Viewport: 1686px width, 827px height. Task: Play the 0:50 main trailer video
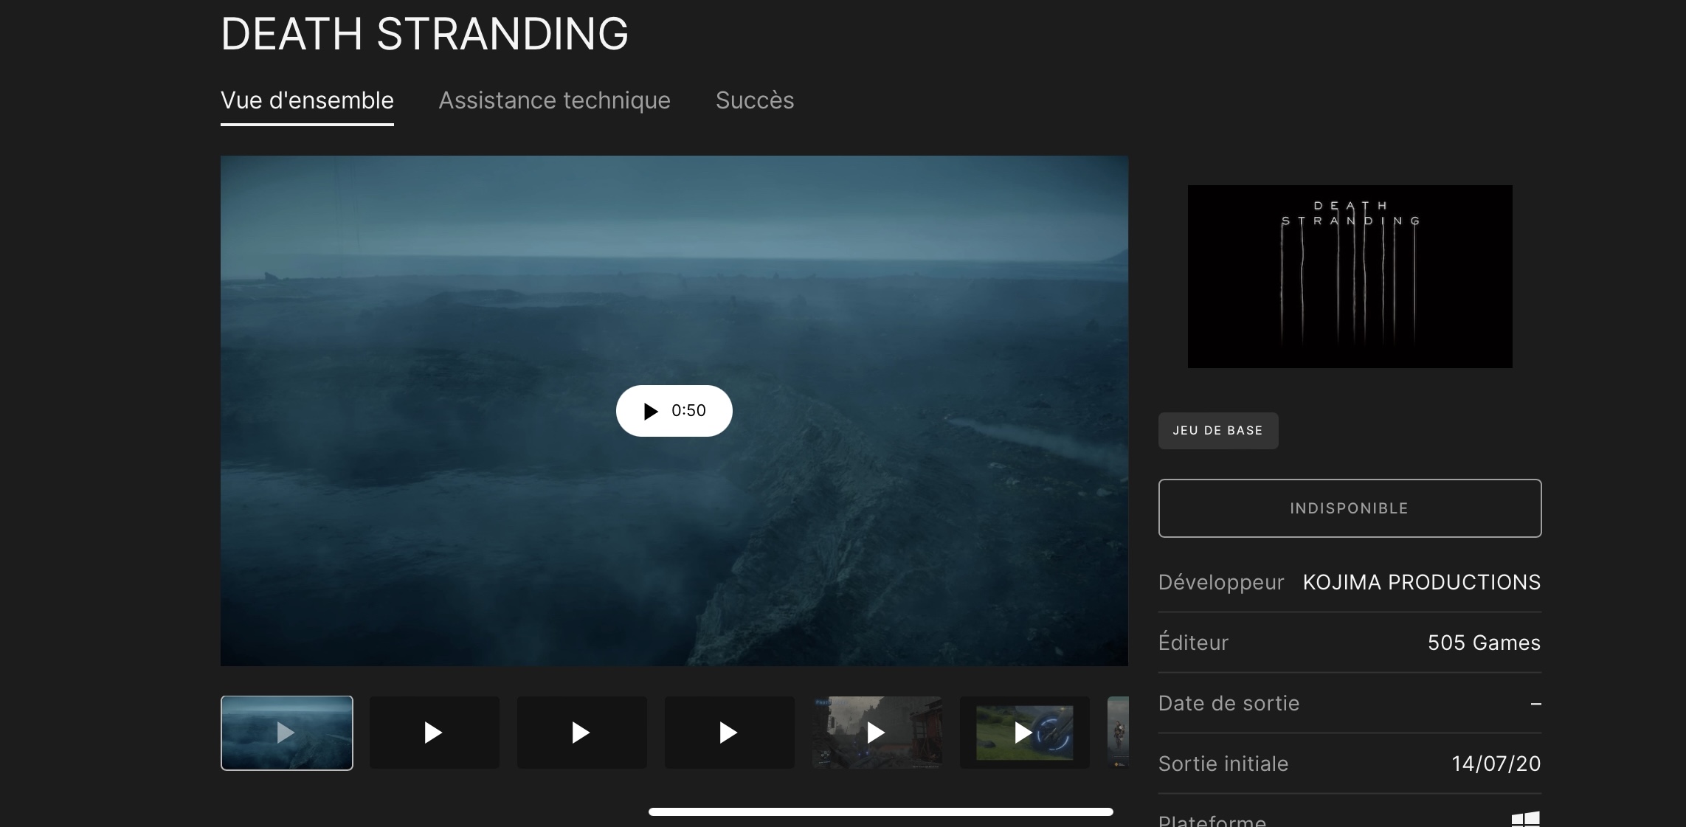pos(674,411)
